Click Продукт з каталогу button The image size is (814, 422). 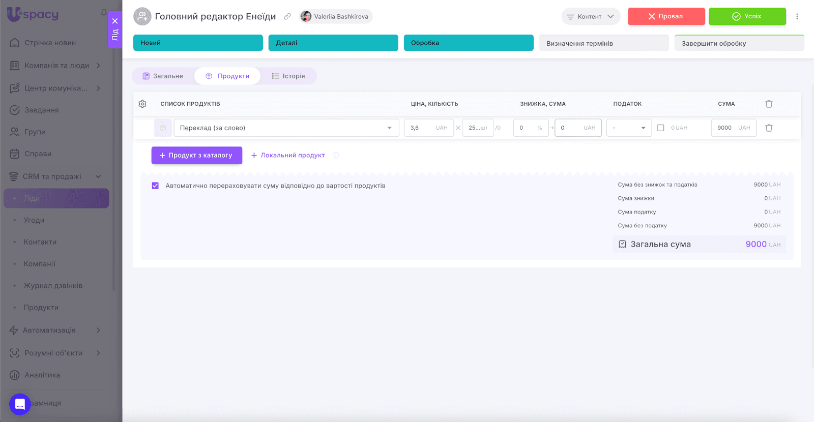tap(196, 156)
